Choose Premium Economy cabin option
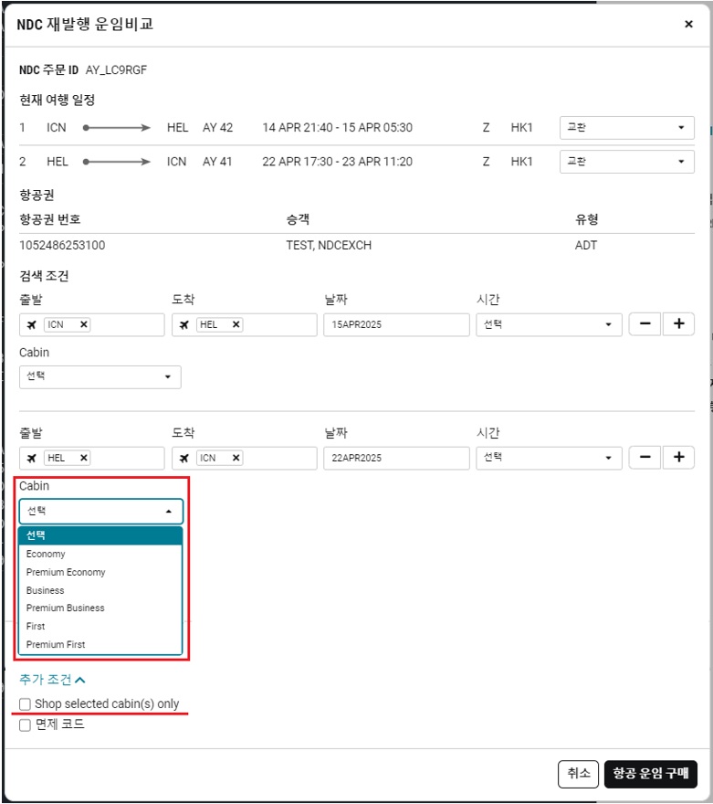This screenshot has width=713, height=804. (x=100, y=572)
